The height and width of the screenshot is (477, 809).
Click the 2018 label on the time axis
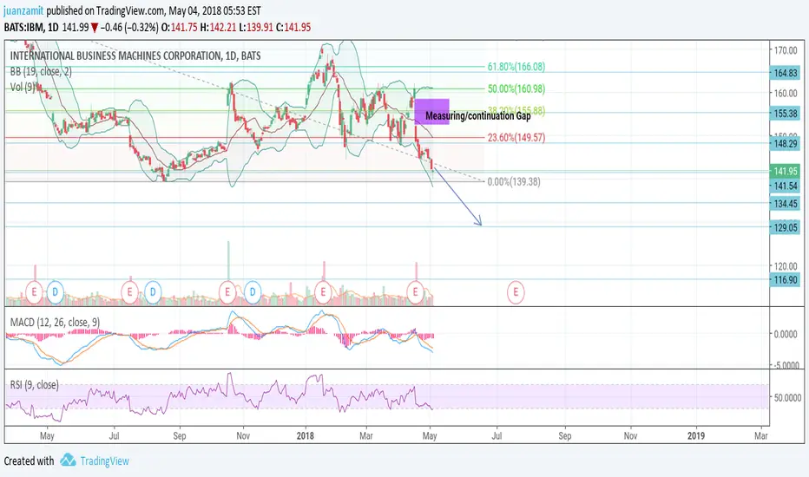pos(305,435)
